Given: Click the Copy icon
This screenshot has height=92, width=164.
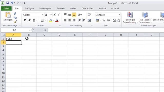Looking at the screenshot, I should tap(15, 17).
